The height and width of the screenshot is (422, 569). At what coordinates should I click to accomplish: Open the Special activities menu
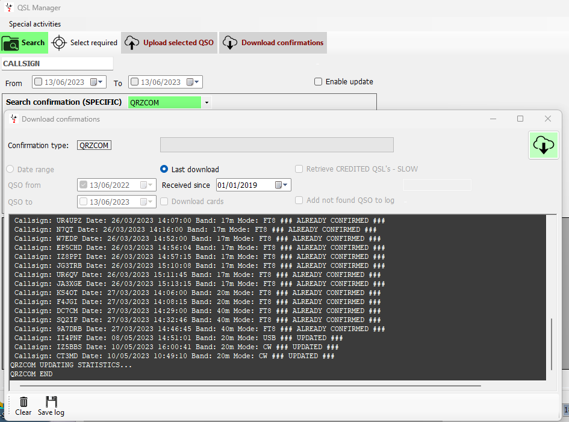pyautogui.click(x=35, y=24)
